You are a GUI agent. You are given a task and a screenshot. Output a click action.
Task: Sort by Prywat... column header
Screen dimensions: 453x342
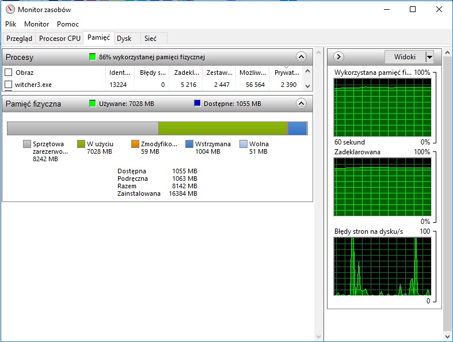click(x=287, y=73)
